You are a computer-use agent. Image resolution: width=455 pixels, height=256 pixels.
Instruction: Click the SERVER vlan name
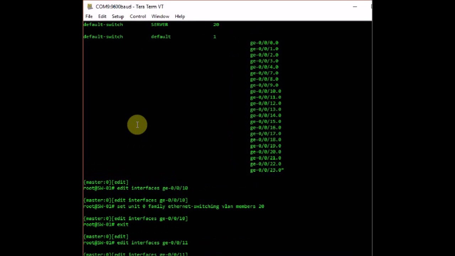(160, 25)
